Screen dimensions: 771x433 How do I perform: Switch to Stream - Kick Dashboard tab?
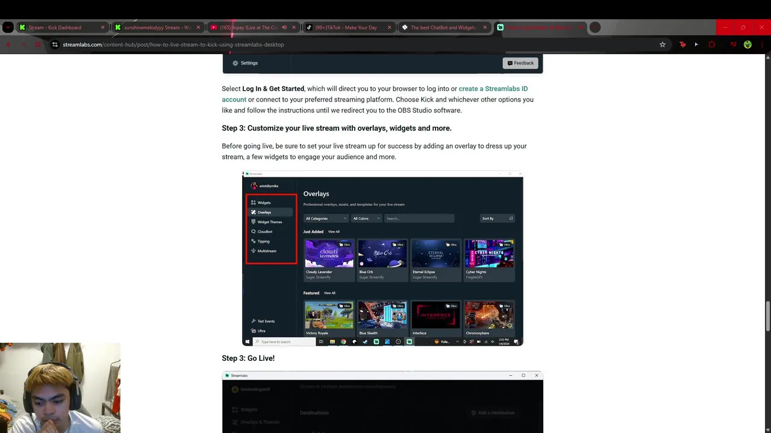pos(62,27)
